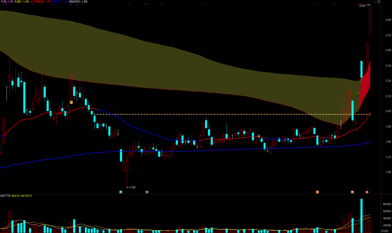
Task: Click the 2.00 price axis label
Action: tap(388, 111)
